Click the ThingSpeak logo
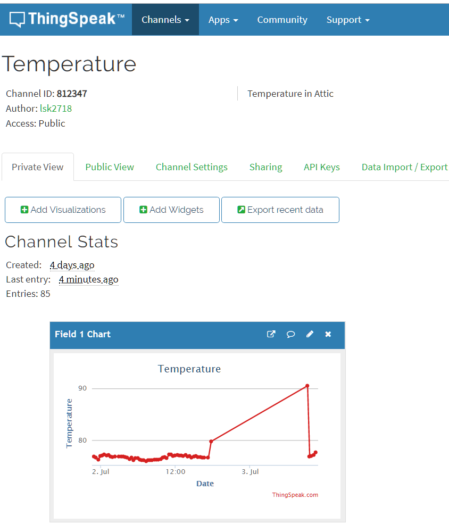Viewport: 449px width, 532px height. click(x=67, y=20)
